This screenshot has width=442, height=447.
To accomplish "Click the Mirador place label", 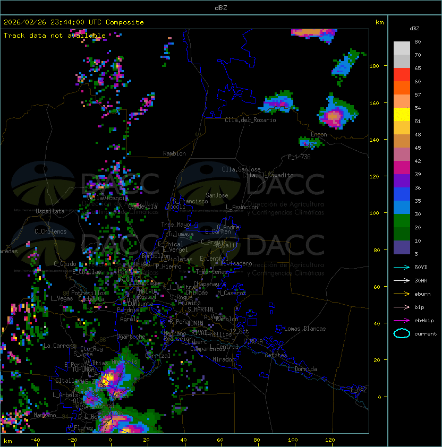I will 224,359.
